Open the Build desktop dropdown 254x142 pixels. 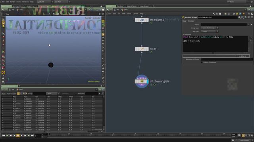(45, 2)
